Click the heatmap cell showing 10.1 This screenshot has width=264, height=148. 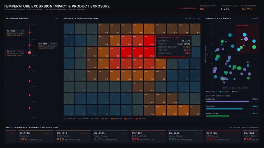pyautogui.click(x=138, y=40)
